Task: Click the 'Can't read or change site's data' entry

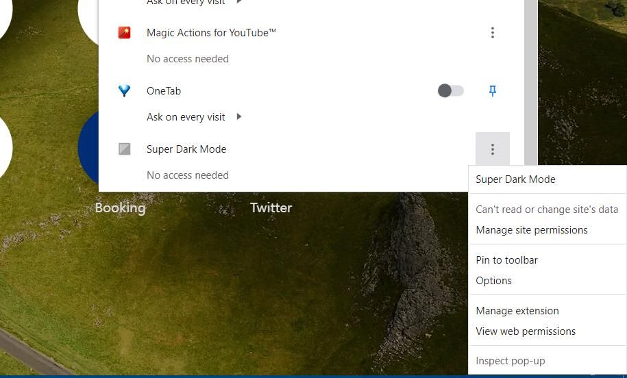Action: (x=548, y=210)
